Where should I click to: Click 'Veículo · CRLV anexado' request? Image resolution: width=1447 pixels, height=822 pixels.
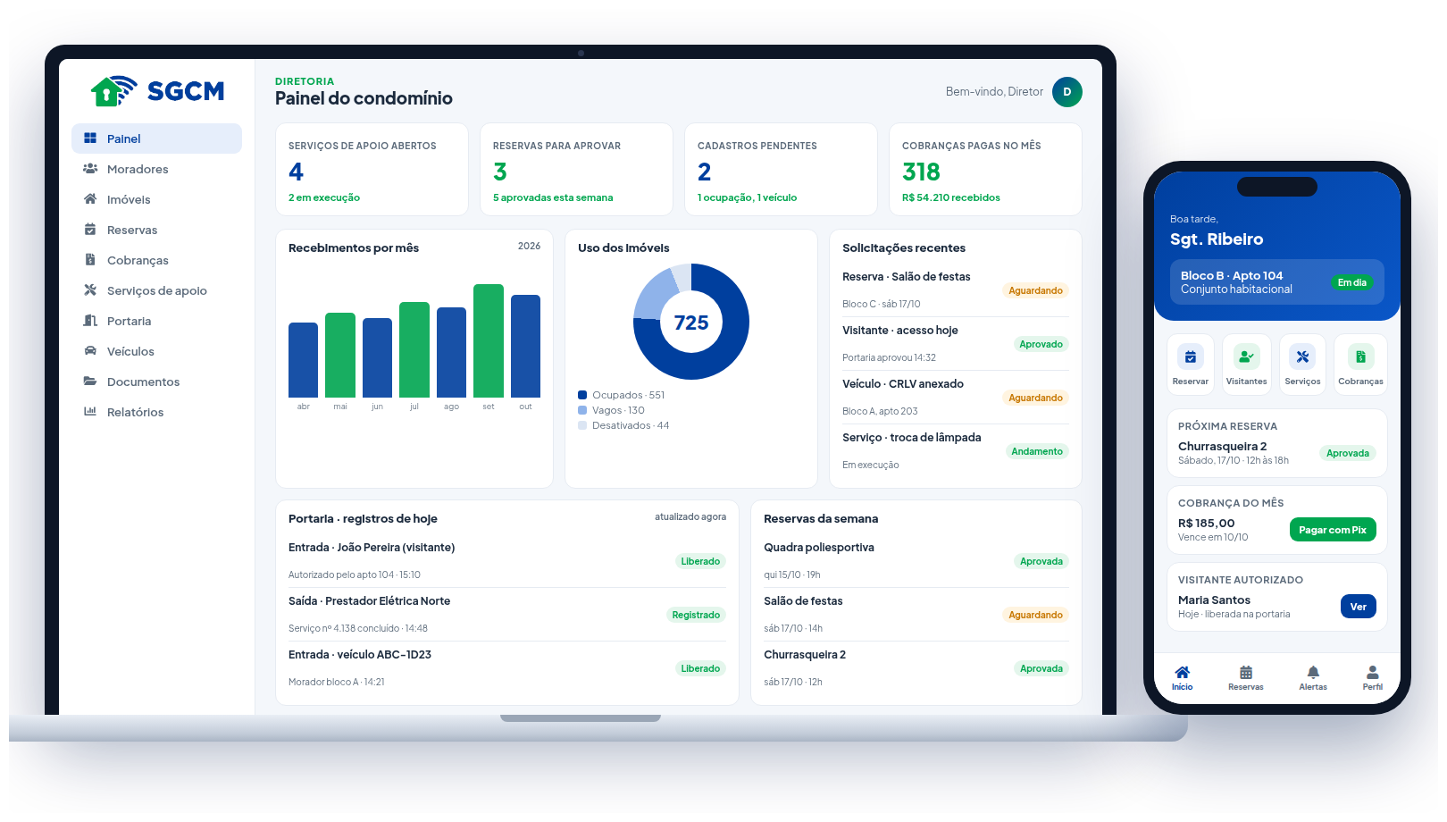click(956, 398)
